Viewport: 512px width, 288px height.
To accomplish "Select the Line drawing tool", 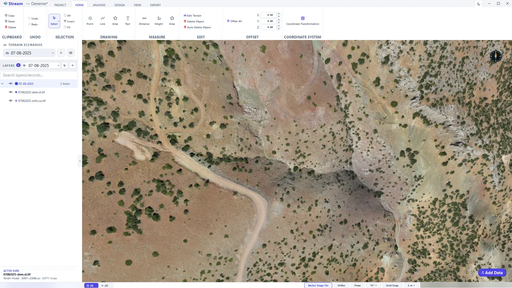I will (102, 21).
